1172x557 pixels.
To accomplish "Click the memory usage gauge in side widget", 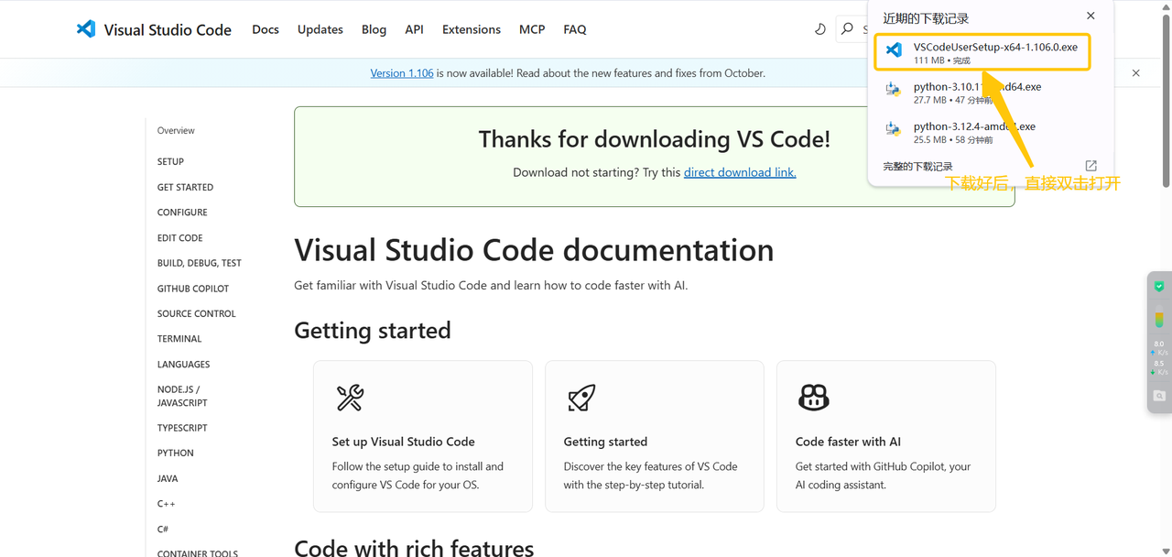I will click(1159, 319).
